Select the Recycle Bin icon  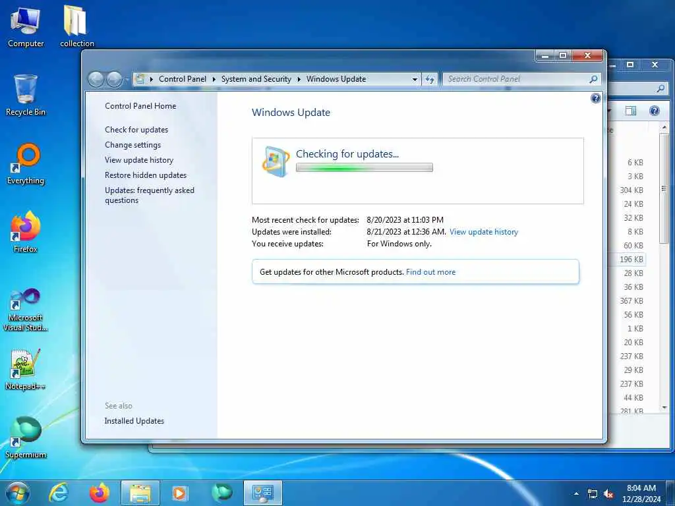pos(26,95)
